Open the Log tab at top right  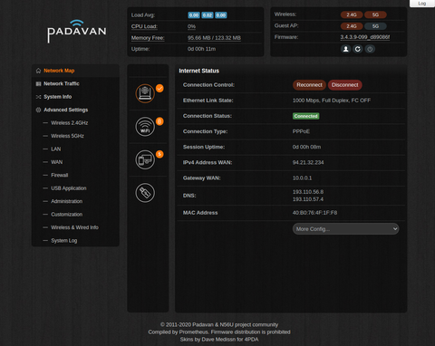(422, 4)
